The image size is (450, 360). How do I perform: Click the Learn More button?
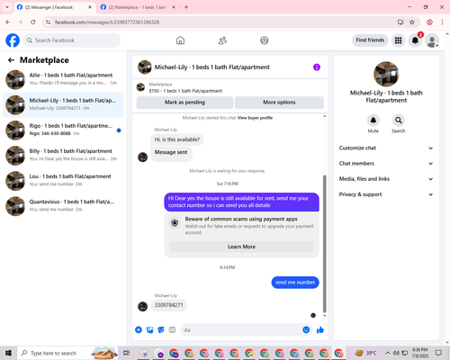click(x=242, y=247)
